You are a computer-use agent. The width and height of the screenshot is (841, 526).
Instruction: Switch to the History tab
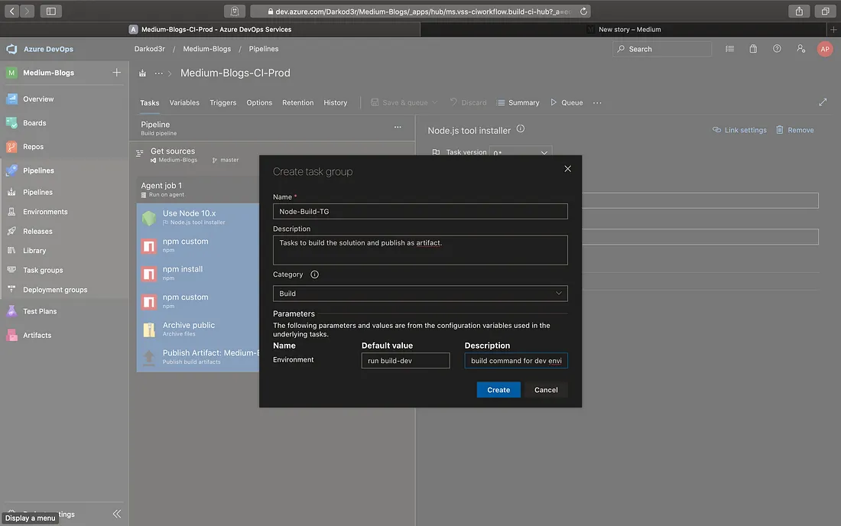(335, 102)
